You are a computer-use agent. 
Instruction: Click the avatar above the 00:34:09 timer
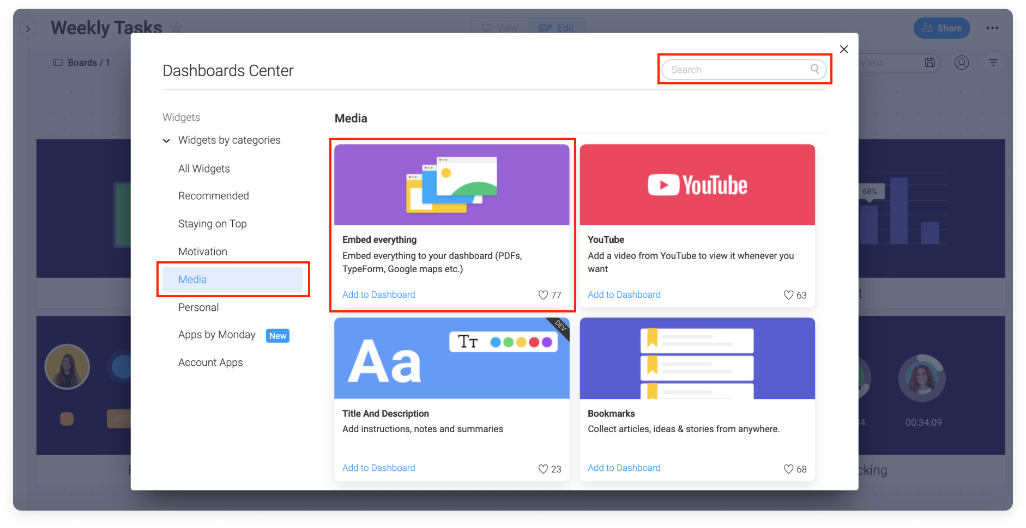[922, 378]
